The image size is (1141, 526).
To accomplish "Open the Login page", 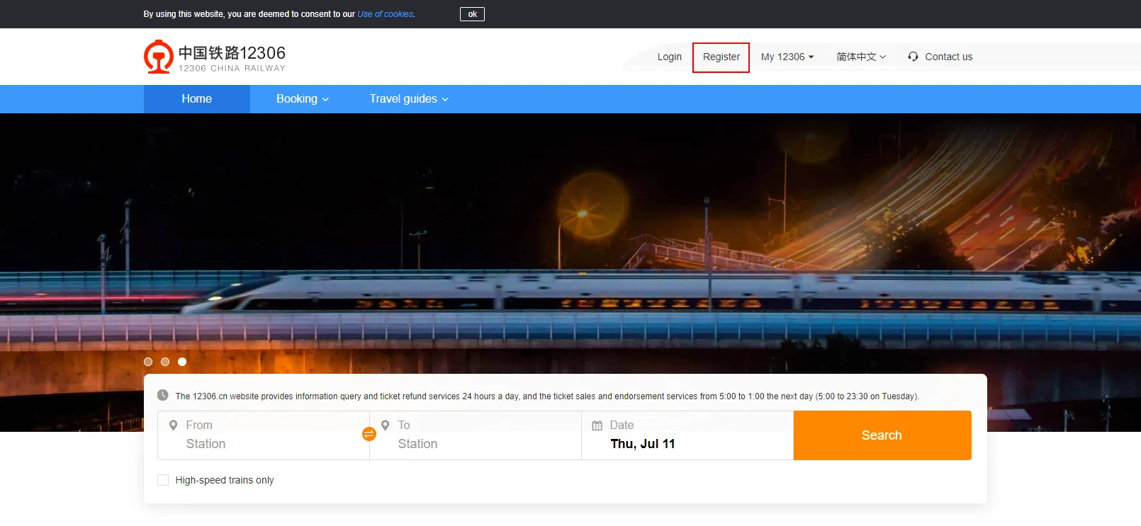I will pos(669,57).
